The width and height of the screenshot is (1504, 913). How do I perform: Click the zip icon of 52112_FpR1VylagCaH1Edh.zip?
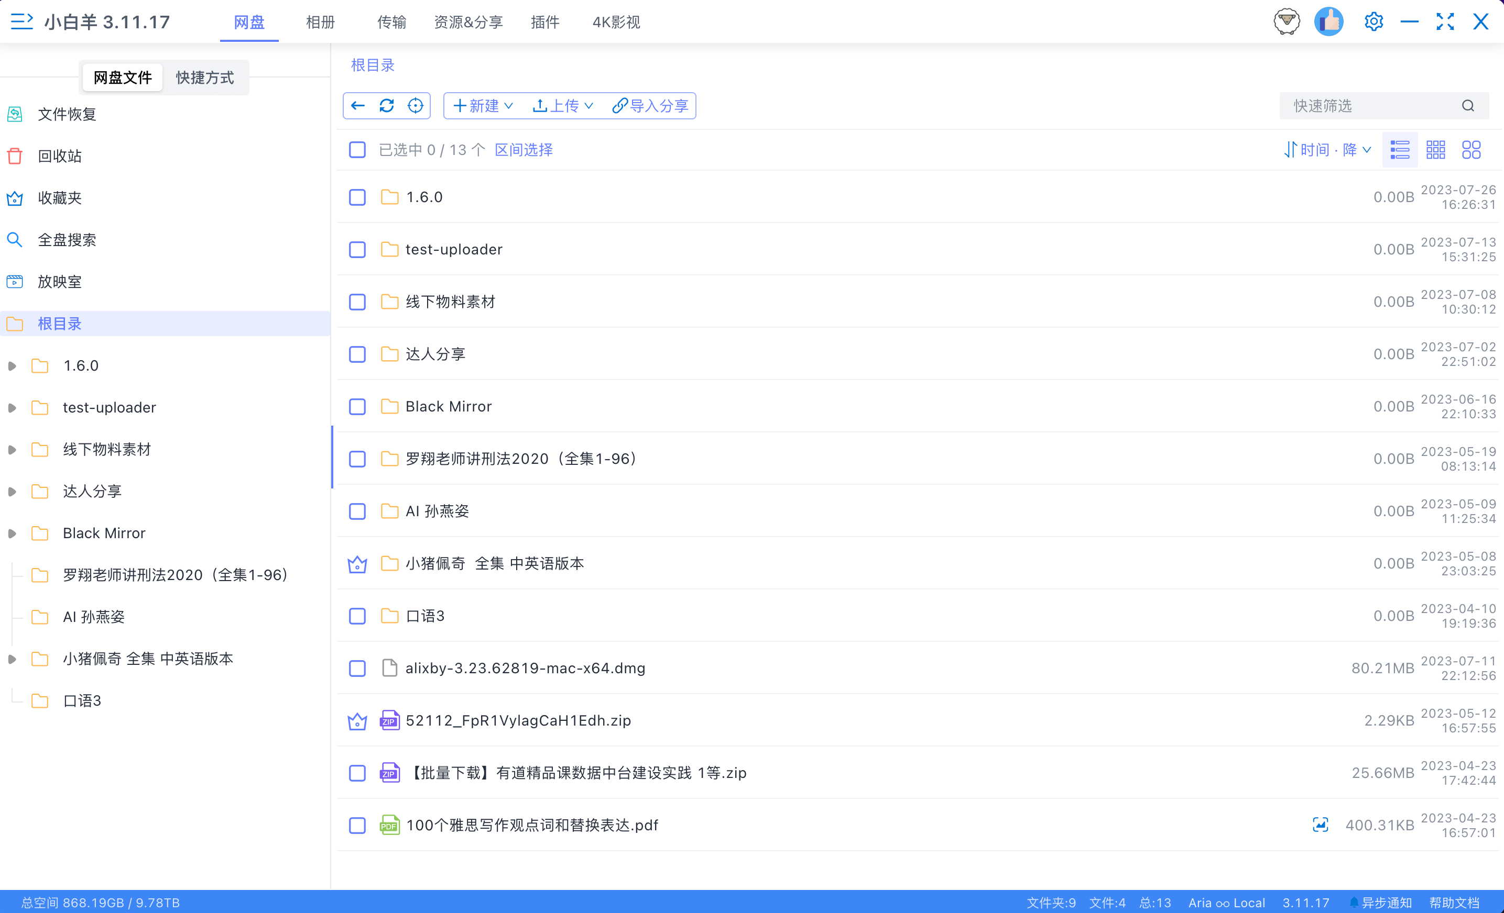pos(389,720)
